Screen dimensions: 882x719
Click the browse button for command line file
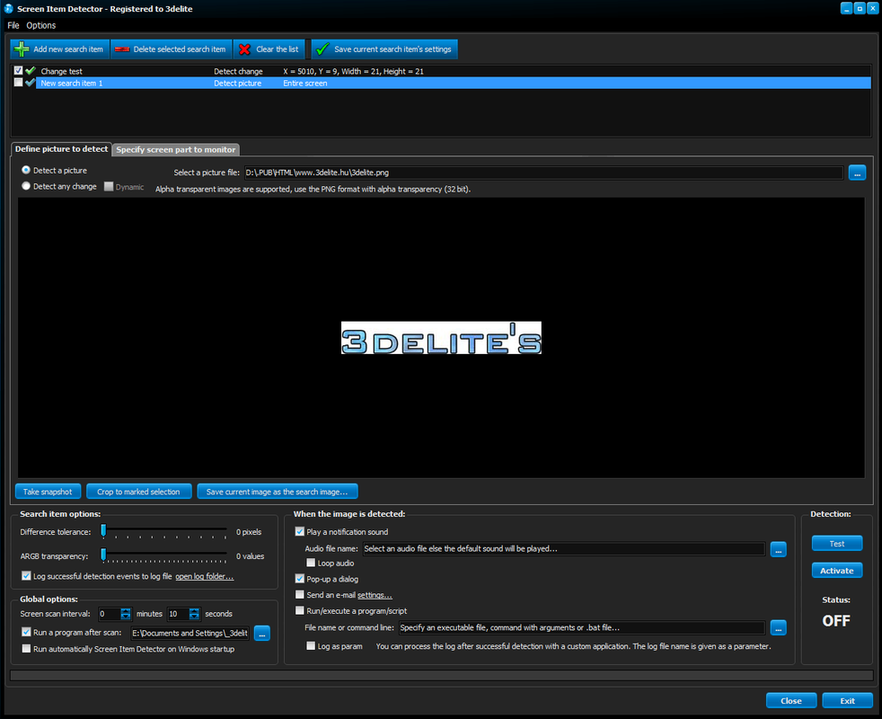[x=778, y=628]
